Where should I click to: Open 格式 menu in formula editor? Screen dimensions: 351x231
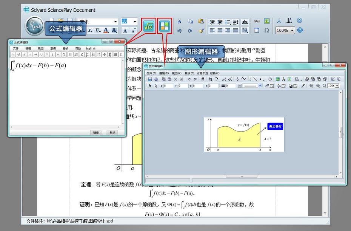[x=66, y=48]
